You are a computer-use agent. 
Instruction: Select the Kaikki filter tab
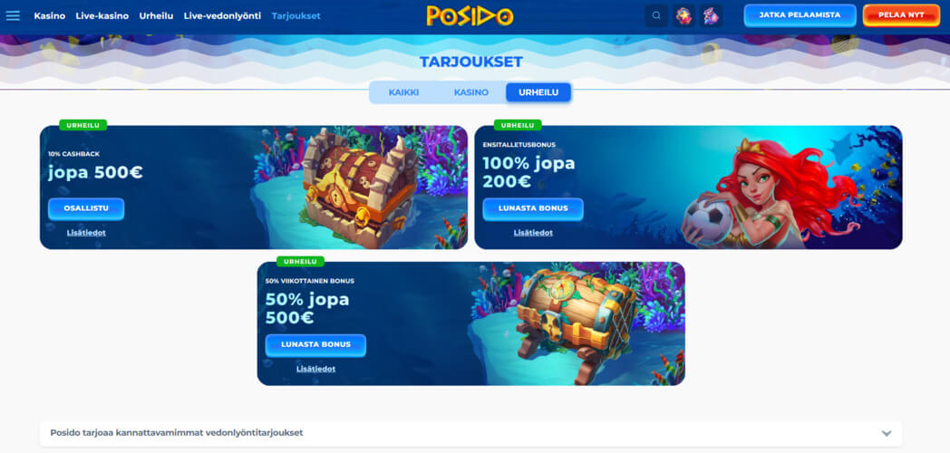(403, 92)
